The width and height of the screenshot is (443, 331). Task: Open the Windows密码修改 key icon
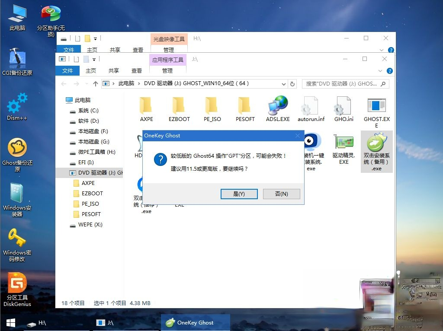(x=17, y=245)
